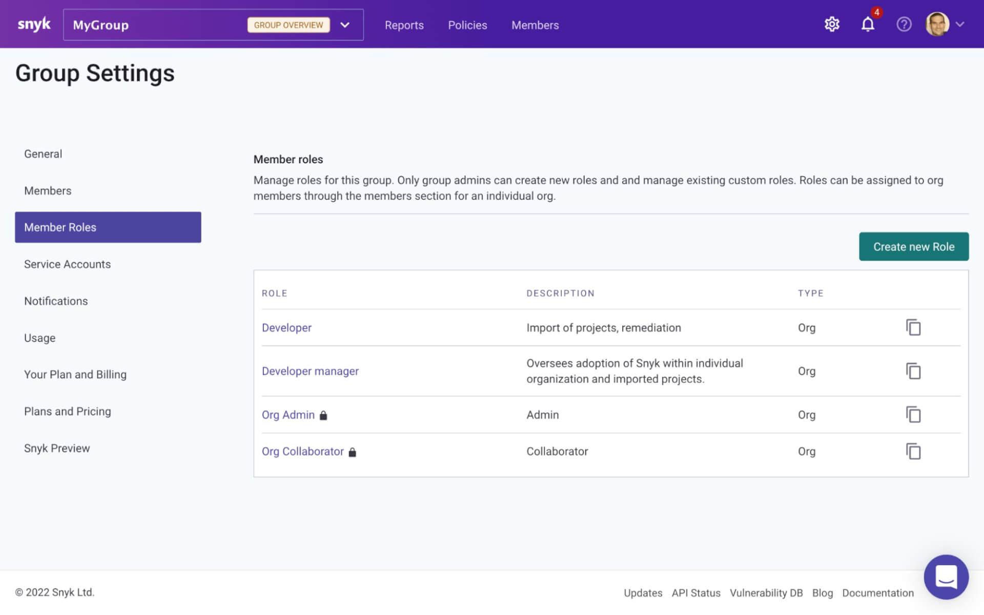984x615 pixels.
Task: Click the 'Admin' description cell
Action: [x=543, y=415]
